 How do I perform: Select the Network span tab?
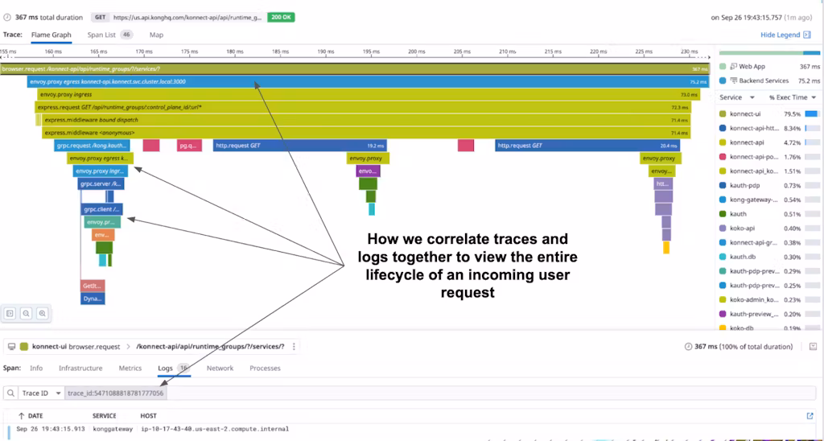[220, 368]
